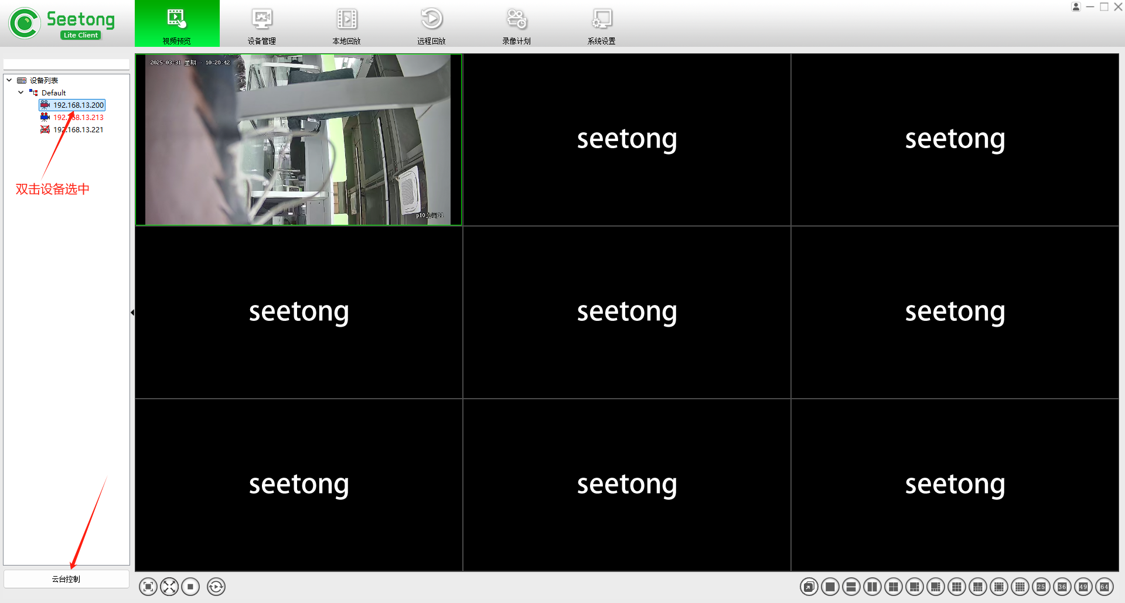Switch to eight-window layout with large pane
This screenshot has width=1125, height=603.
(936, 587)
